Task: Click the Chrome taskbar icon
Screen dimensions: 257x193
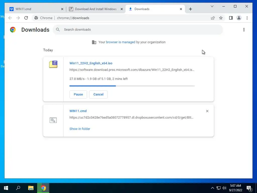Action: (x=43, y=188)
